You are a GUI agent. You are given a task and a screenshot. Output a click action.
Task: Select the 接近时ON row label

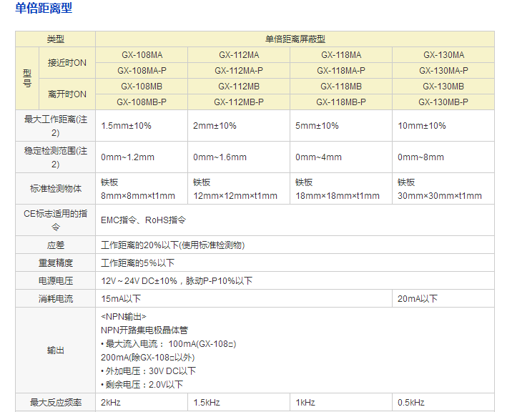pos(67,63)
